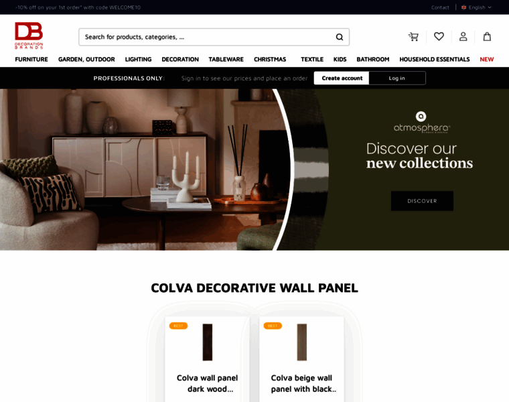Click the DISCOVER button on banner
509x402 pixels.
pos(422,201)
